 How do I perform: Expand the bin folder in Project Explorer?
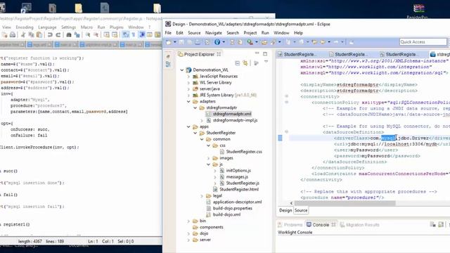[188, 221]
